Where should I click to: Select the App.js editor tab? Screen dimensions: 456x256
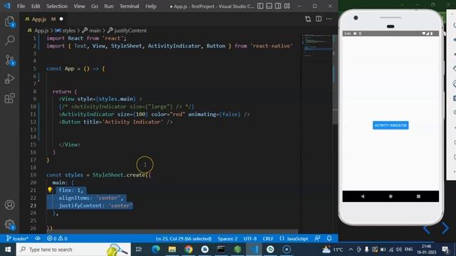(x=43, y=19)
